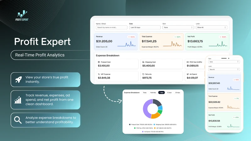251x141 pixels.
Task: Click the rocket icon beside true profit text
Action: coord(19,80)
